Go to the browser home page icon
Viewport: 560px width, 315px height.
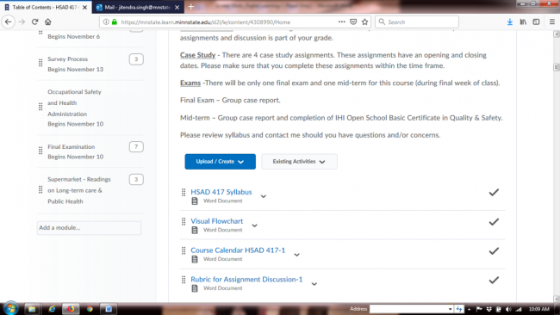pos(48,22)
